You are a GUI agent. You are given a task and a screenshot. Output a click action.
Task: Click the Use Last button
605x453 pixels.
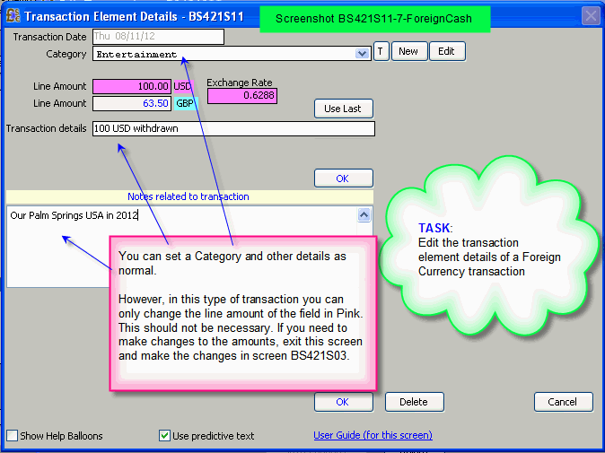point(344,109)
